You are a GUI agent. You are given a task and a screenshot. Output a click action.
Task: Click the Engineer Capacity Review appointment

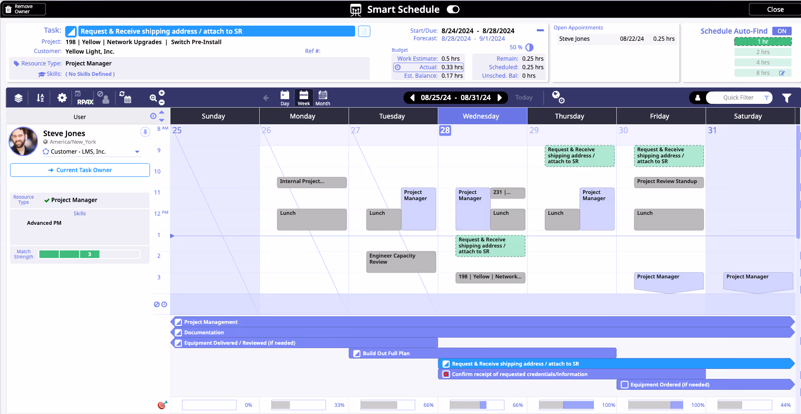tap(401, 262)
